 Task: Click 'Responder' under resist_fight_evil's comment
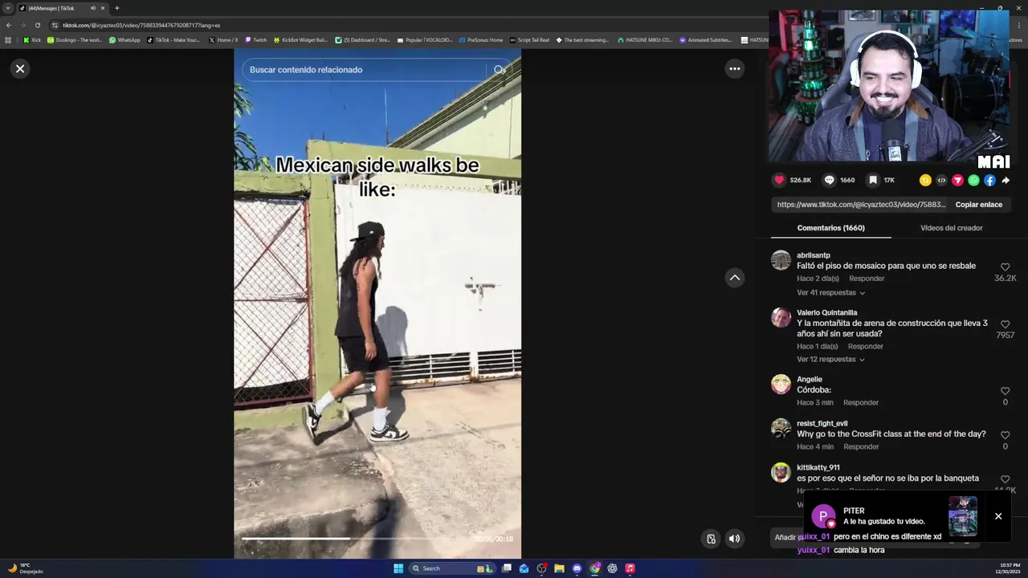click(x=861, y=447)
